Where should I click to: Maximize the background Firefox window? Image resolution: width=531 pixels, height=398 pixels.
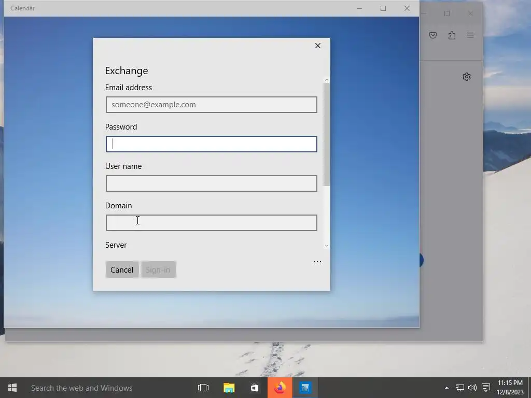447,13
